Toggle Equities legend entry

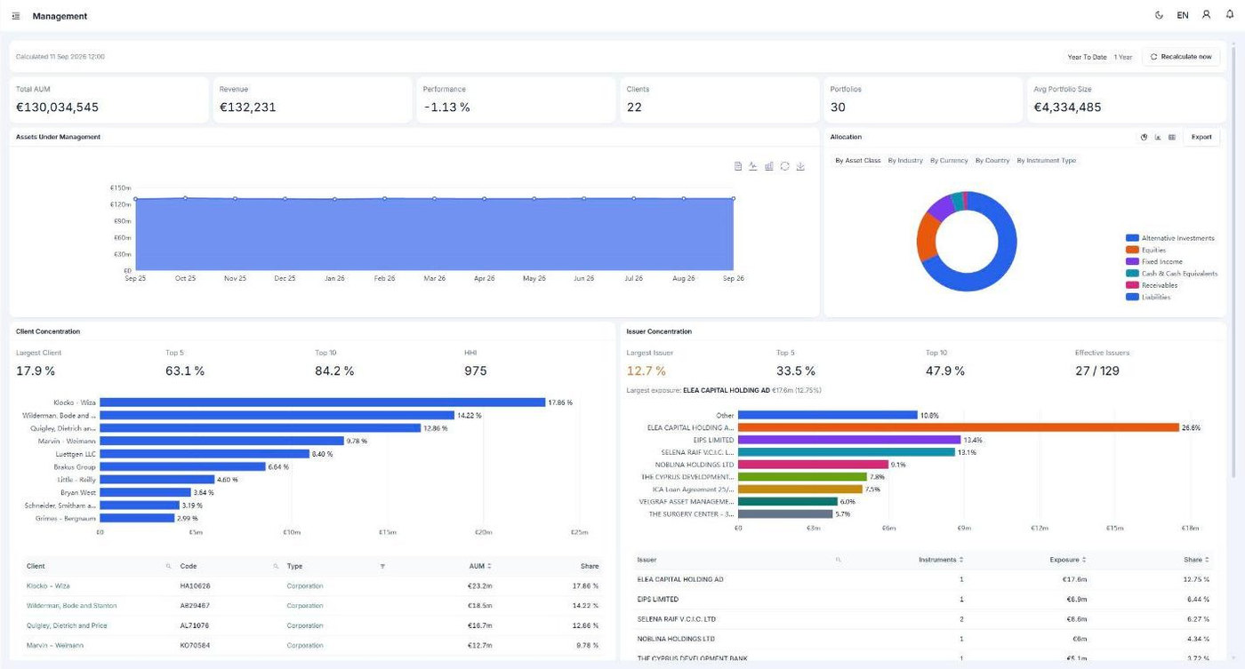tap(1145, 250)
